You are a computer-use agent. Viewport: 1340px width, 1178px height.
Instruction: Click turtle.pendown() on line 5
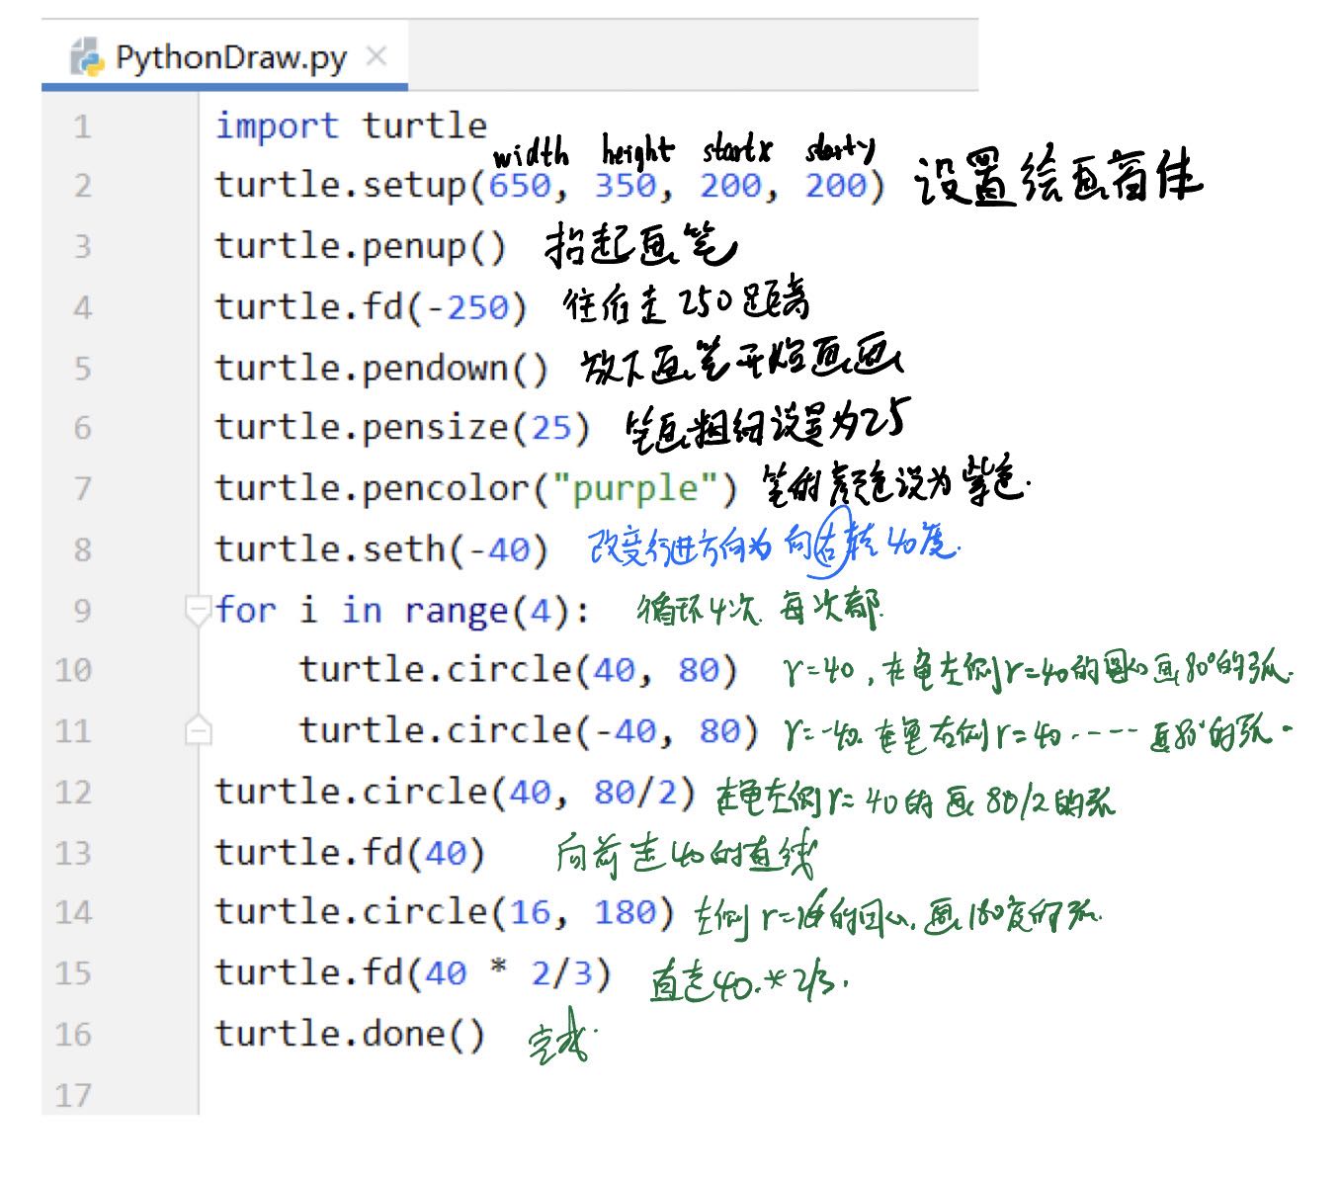tap(380, 367)
